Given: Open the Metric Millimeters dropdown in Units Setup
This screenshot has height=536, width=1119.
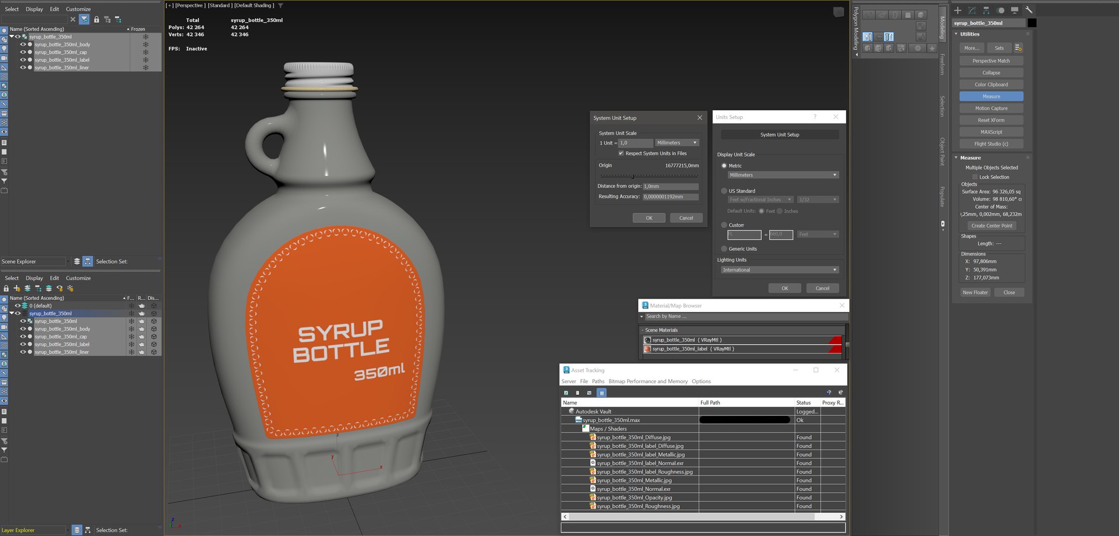Looking at the screenshot, I should [x=783, y=175].
